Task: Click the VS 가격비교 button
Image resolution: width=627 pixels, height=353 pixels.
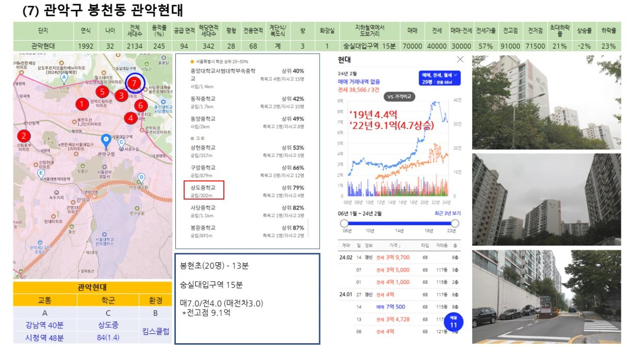Action: 400,97
